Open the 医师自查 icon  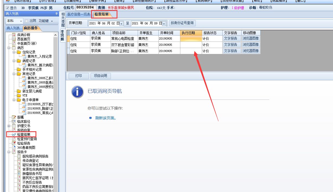(x=14, y=130)
